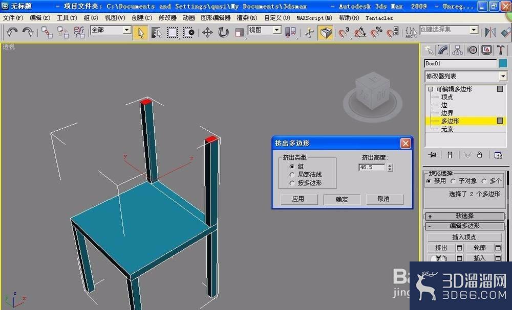Open the 修改器列表 dropdown
The height and width of the screenshot is (310, 512).
click(503, 76)
